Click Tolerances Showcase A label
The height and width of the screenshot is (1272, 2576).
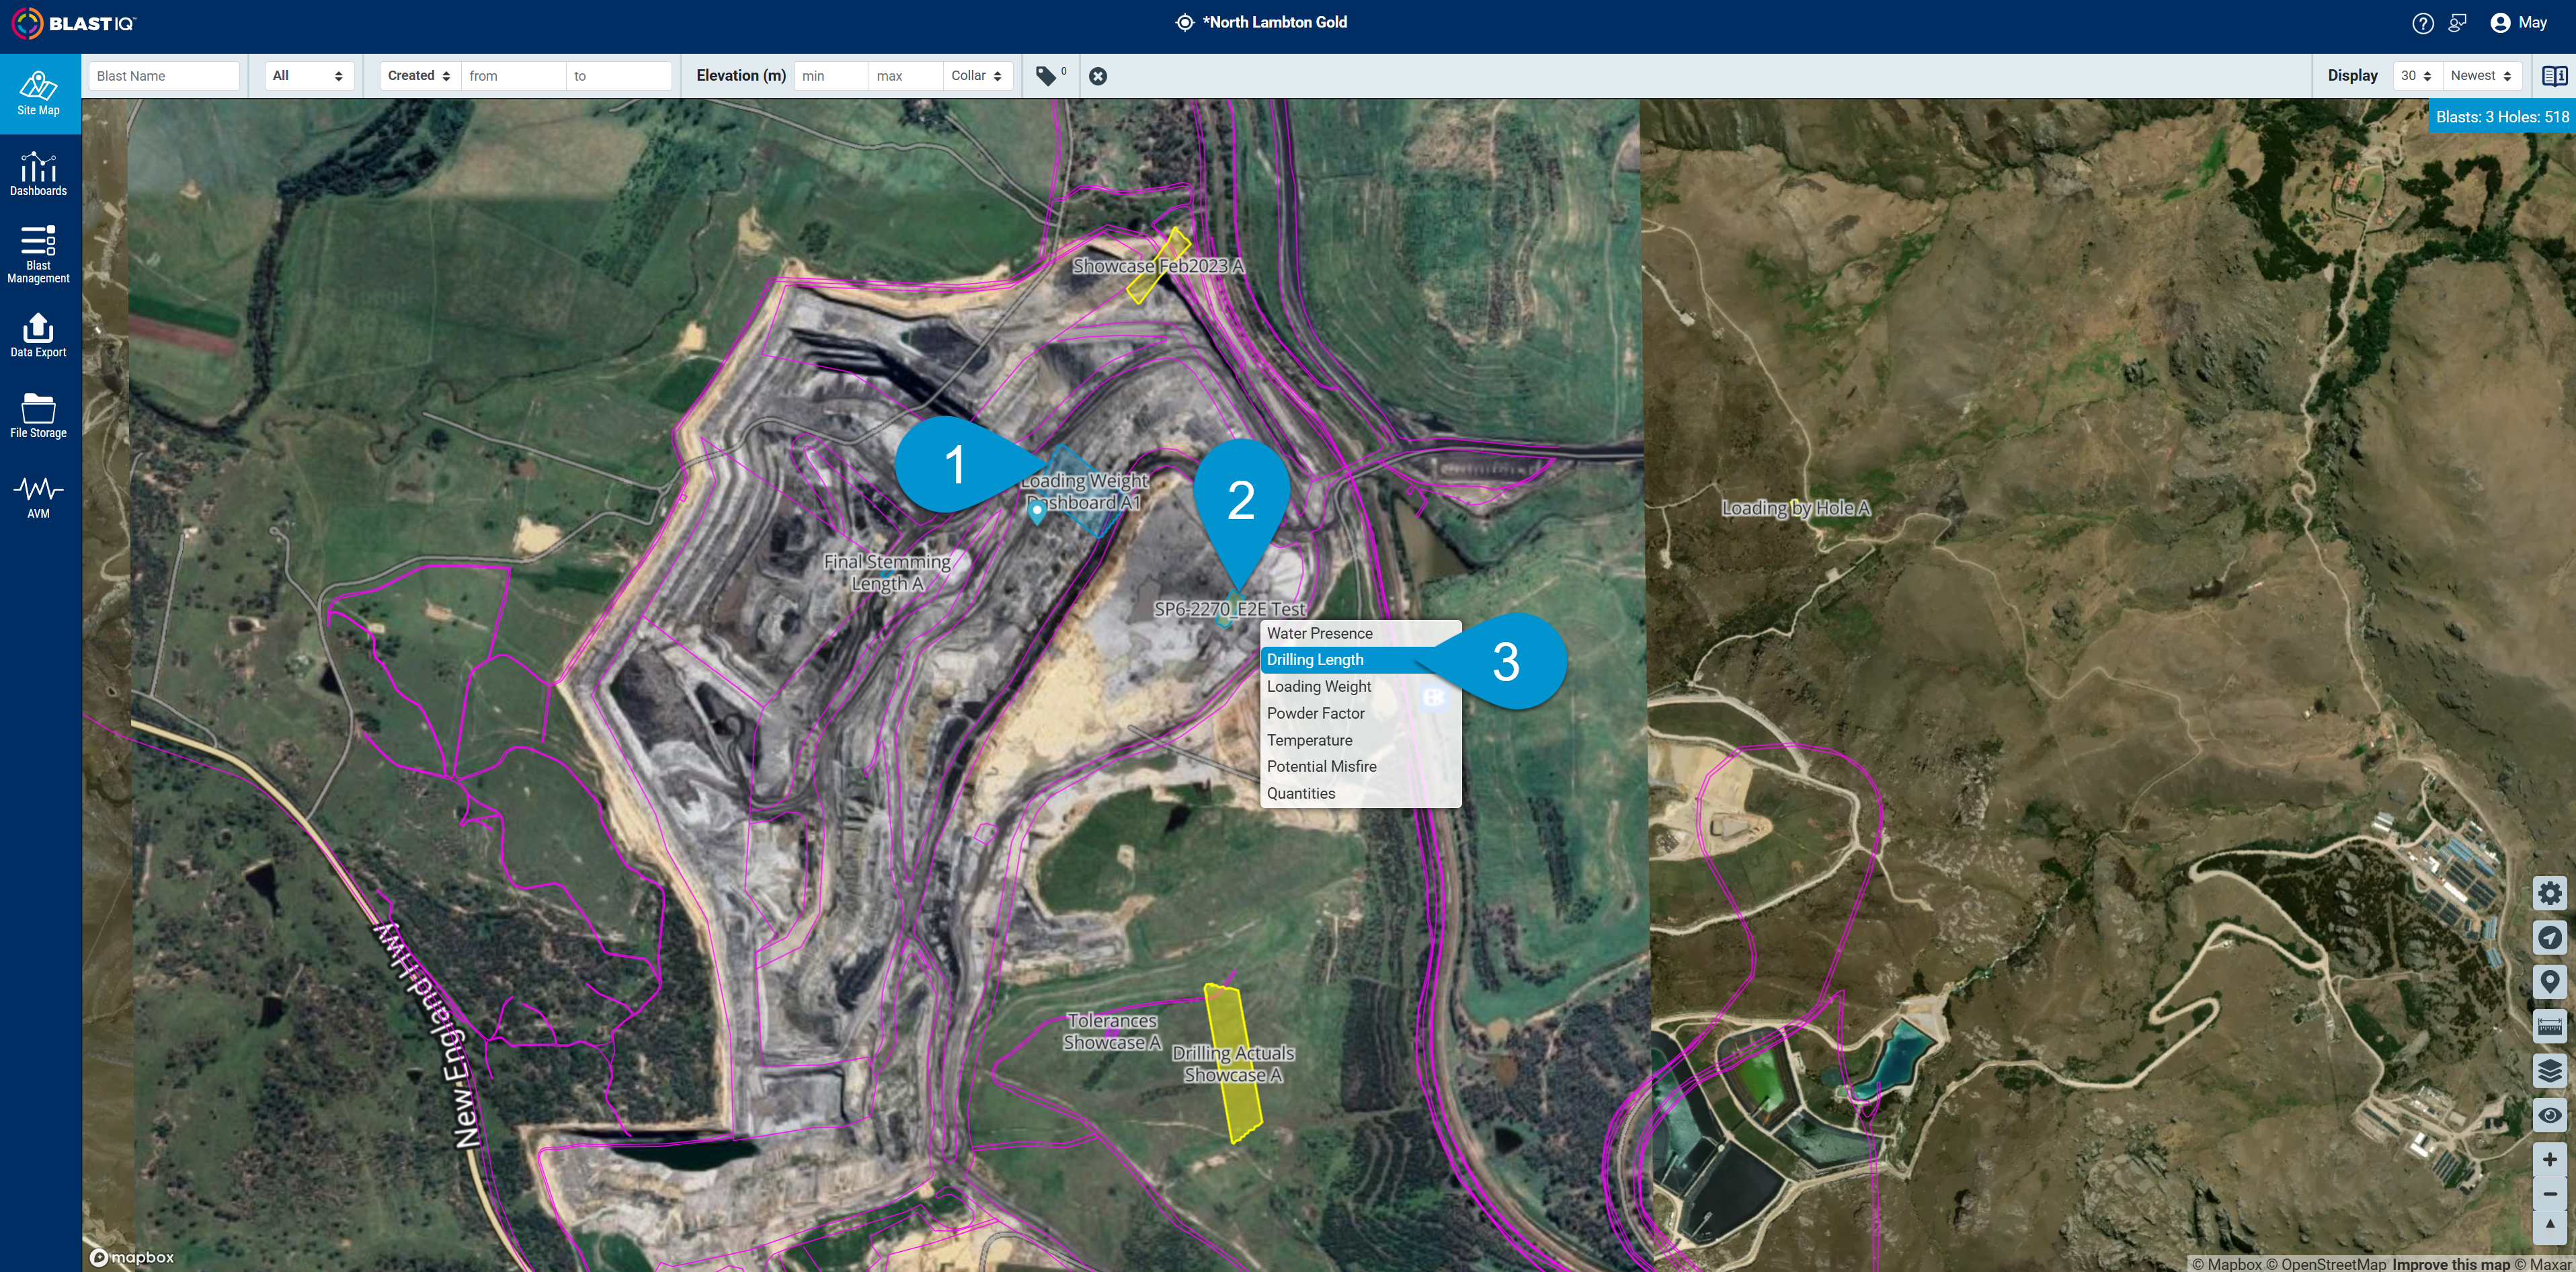pyautogui.click(x=1112, y=1031)
